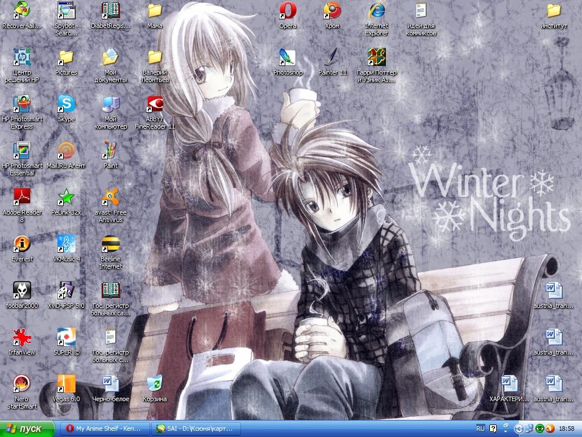This screenshot has height=437, width=582.
Task: Click the network connection tray icon
Action: 529,429
